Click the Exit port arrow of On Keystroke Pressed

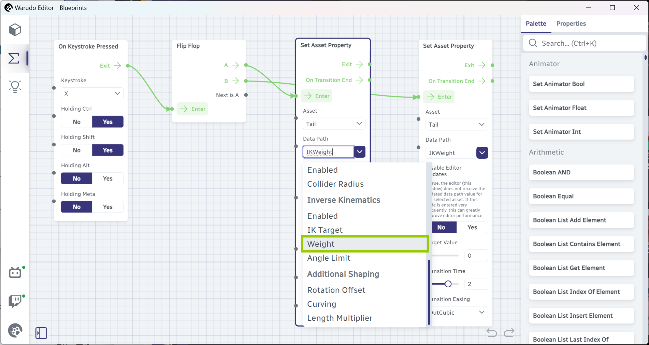coord(117,66)
